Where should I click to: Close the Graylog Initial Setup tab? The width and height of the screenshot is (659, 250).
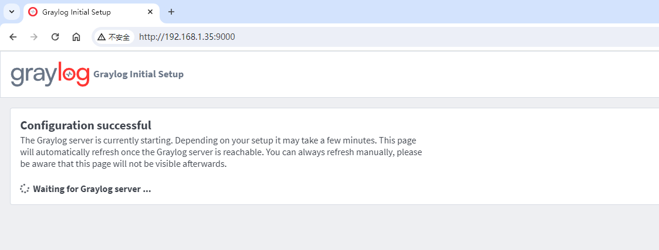click(150, 12)
